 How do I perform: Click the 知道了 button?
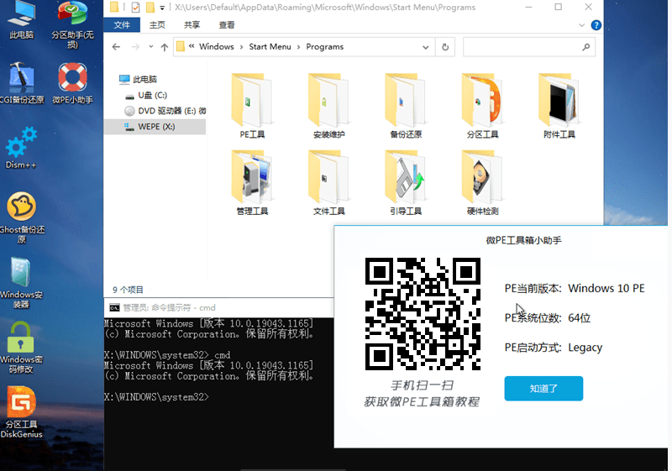click(543, 389)
